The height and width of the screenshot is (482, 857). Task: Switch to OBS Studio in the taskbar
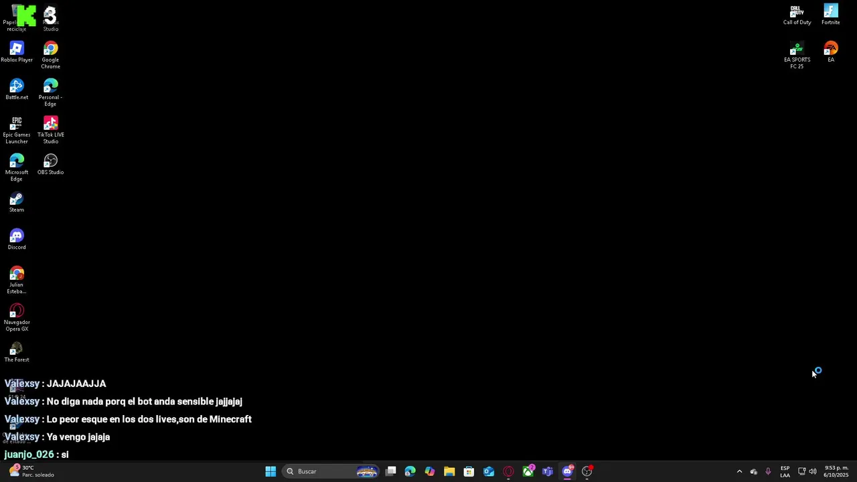coord(587,471)
